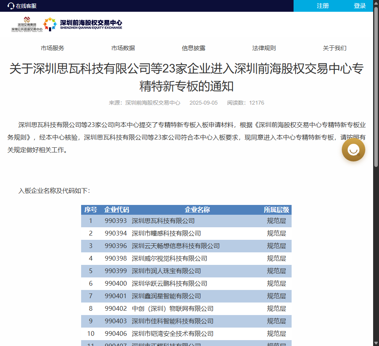379x346 pixels.
Task: Click the publish date 2025-09-05
Action: 203,103
